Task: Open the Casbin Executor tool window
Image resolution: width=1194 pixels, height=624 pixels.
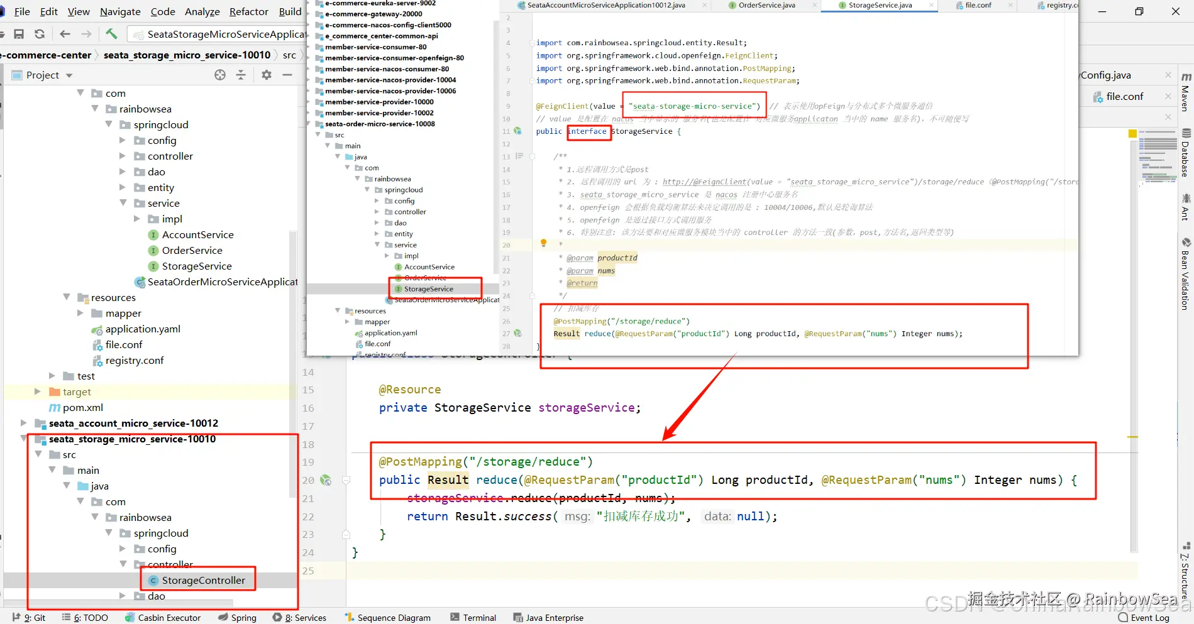Action: (x=163, y=618)
